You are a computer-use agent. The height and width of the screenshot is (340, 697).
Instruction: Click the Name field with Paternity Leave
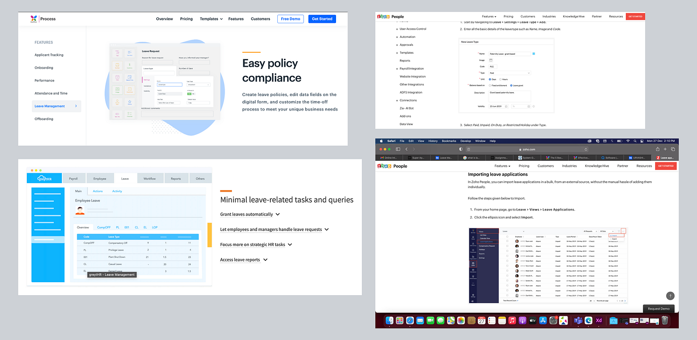pyautogui.click(x=510, y=54)
